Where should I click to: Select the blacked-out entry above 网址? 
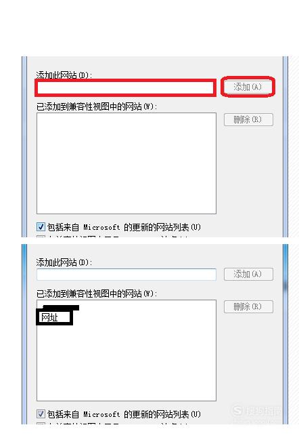coord(60,307)
